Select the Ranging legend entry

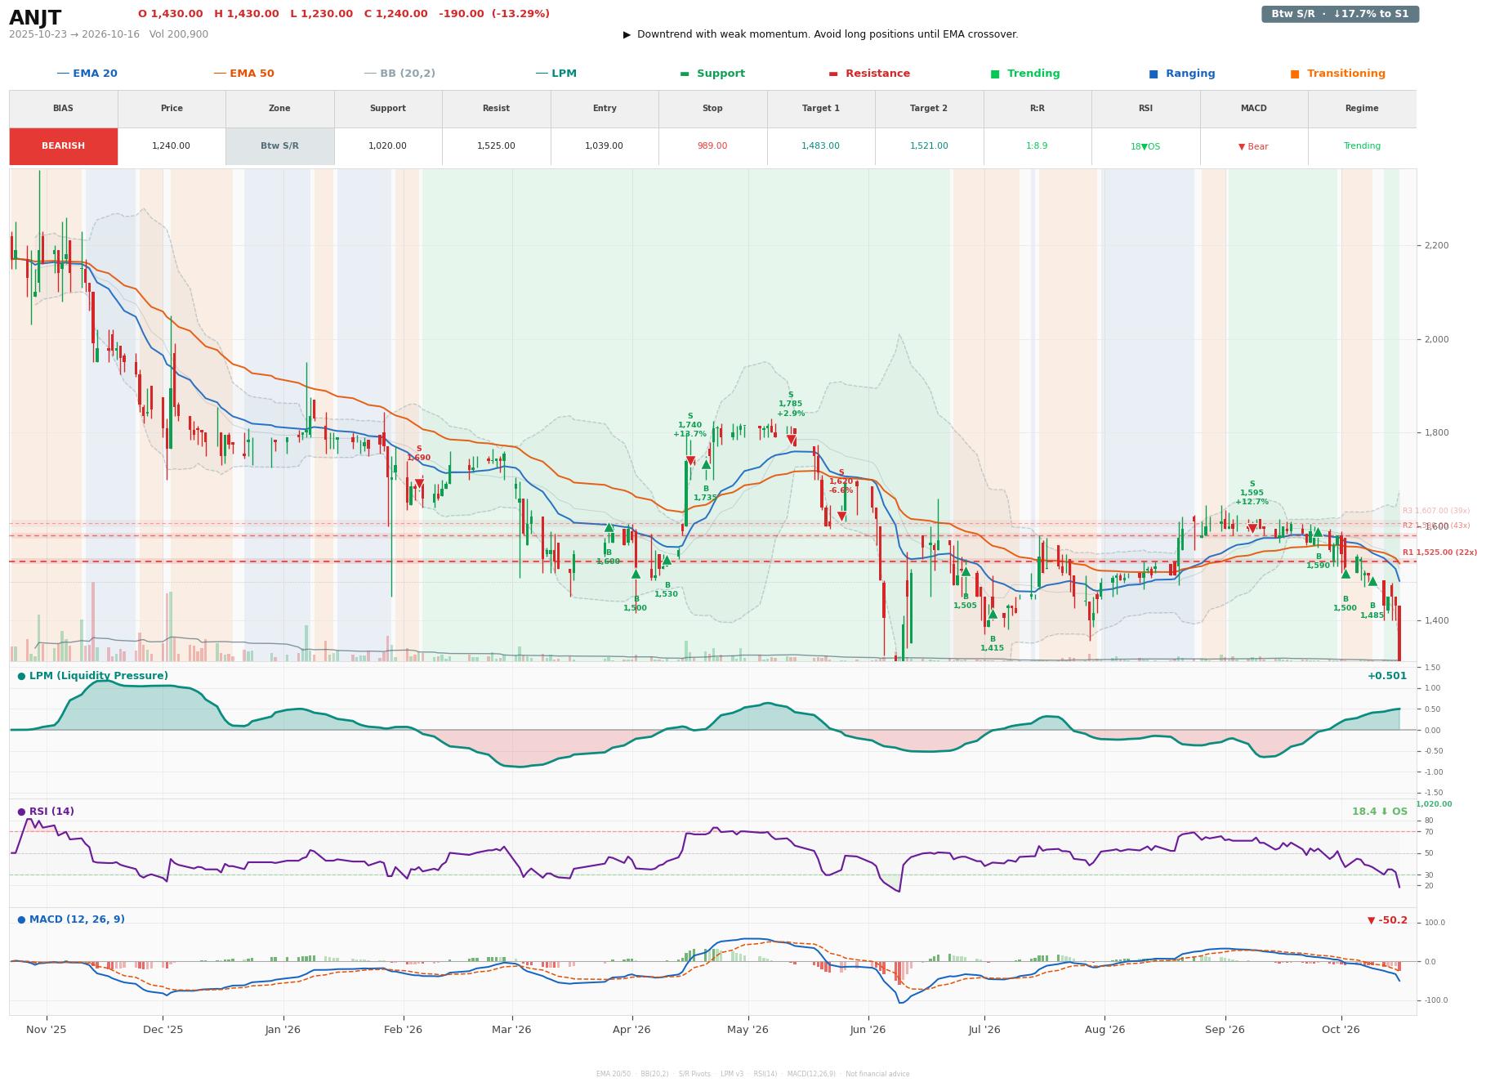point(1181,74)
